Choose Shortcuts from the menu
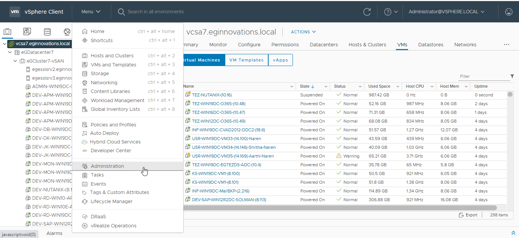 pos(128,40)
